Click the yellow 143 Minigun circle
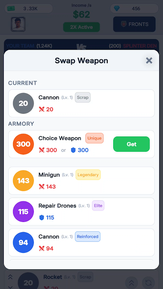The height and width of the screenshot is (289, 163). point(23,181)
